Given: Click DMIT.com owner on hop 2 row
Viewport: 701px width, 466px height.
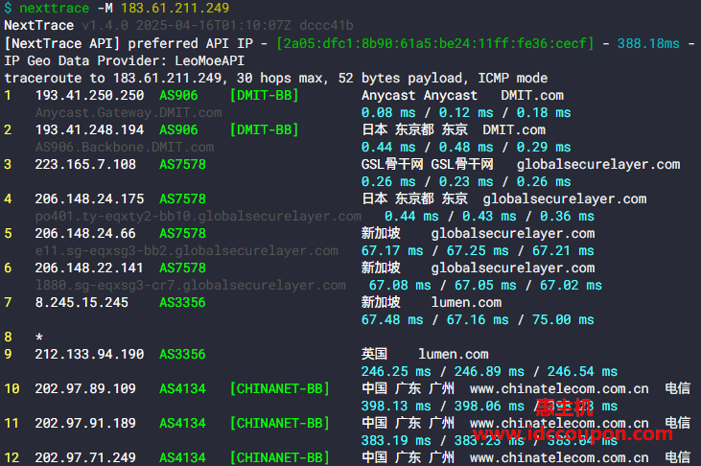Looking at the screenshot, I should click(x=514, y=130).
